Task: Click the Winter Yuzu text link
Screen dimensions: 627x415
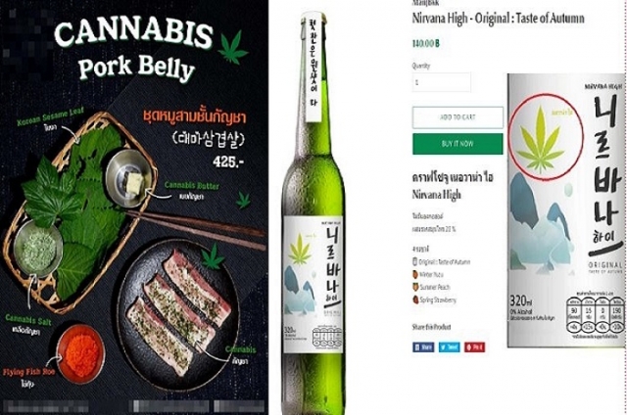Action: pyautogui.click(x=431, y=275)
